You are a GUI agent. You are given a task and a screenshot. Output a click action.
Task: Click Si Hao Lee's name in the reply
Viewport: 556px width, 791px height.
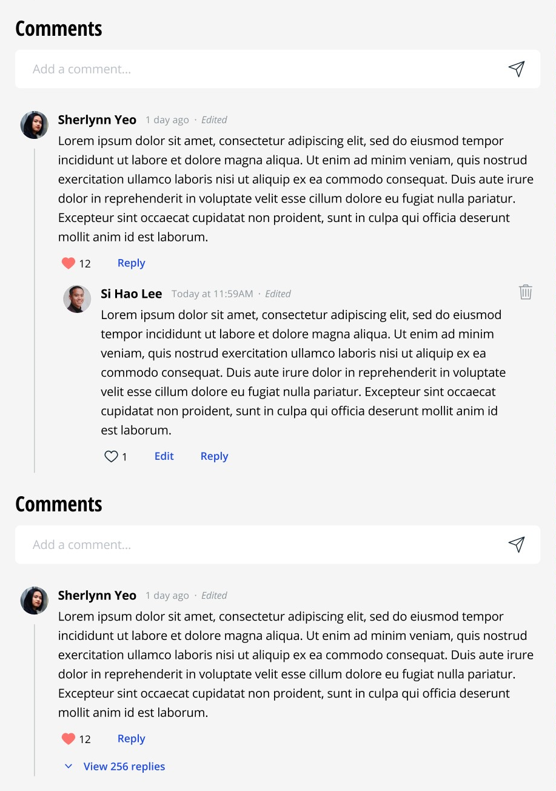131,294
